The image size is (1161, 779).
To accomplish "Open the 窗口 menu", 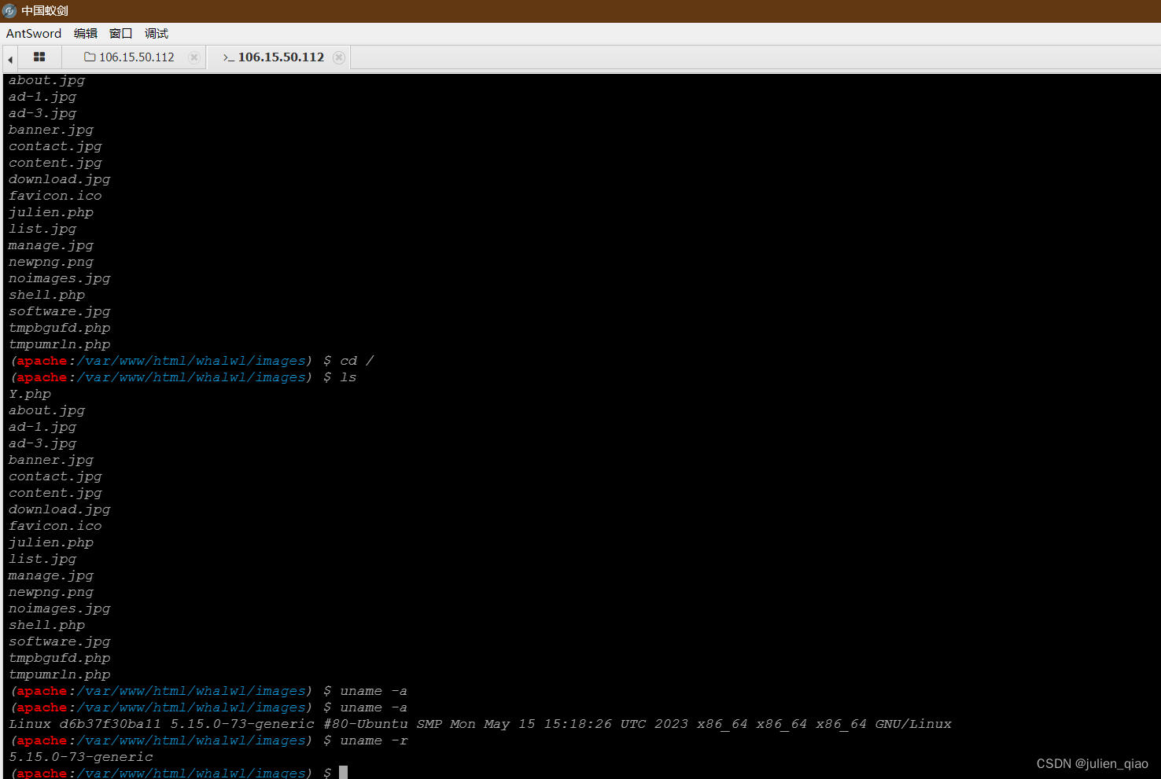I will 121,34.
